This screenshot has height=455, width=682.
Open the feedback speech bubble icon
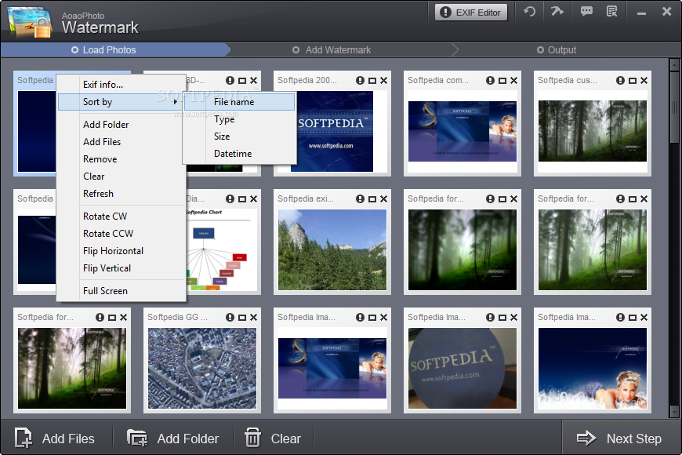pos(586,11)
